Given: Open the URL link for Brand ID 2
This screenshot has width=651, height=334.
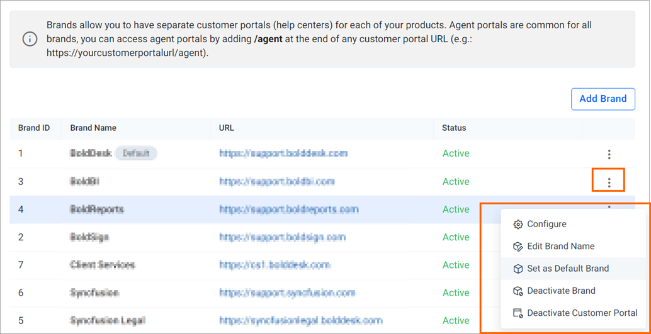Looking at the screenshot, I should click(x=282, y=237).
